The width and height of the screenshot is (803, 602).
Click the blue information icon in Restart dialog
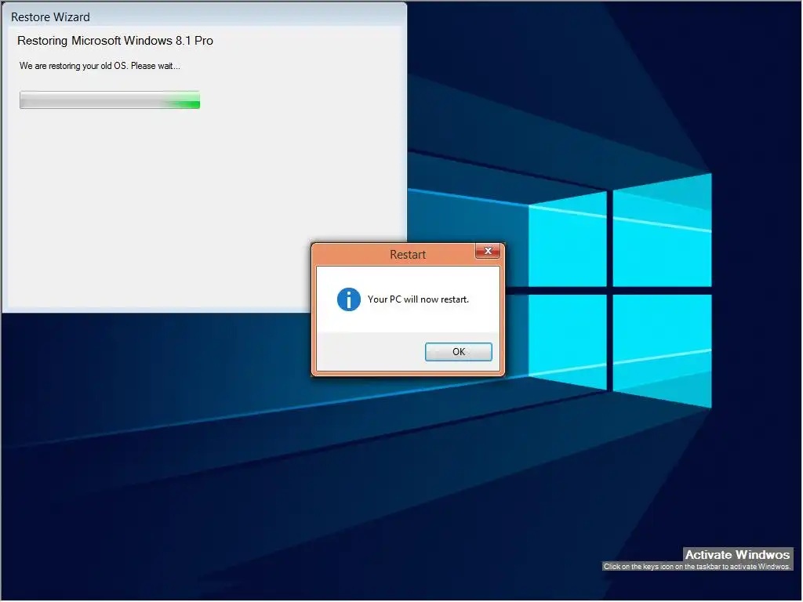(349, 299)
